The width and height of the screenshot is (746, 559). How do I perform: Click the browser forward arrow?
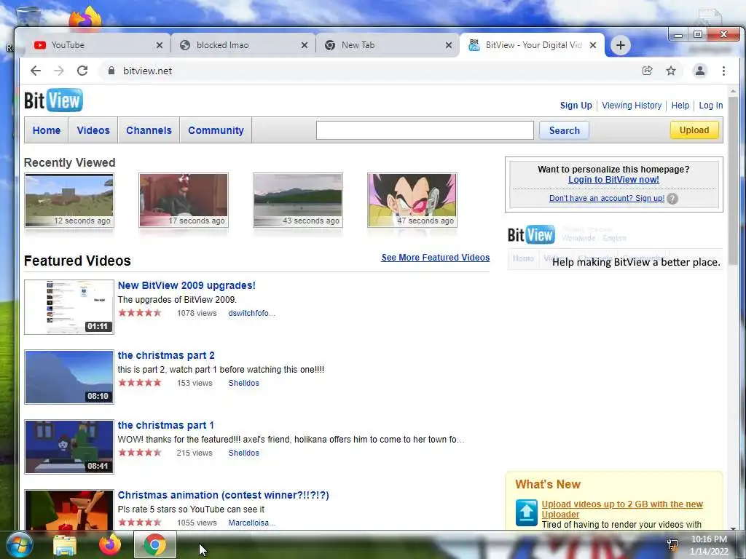(x=58, y=71)
